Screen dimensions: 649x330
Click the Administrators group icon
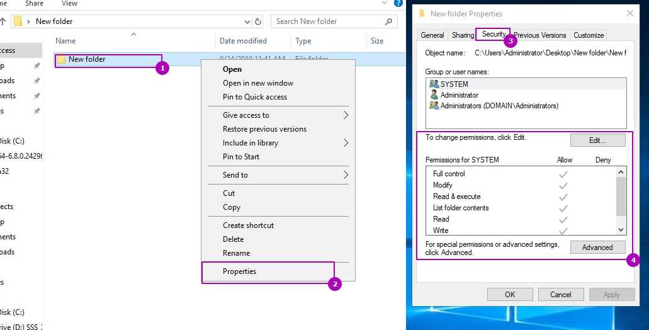[433, 106]
